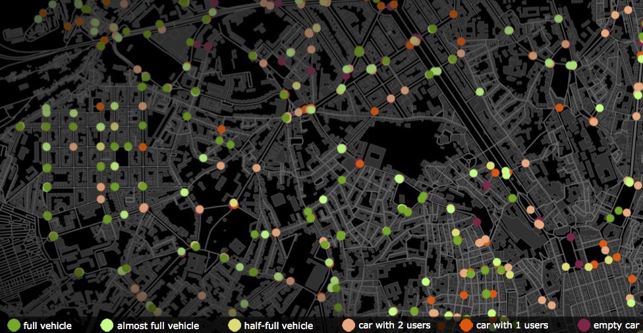Click orange dot beside the central square building
Image resolution: width=643 pixels, height=333 pixels.
[x=360, y=163]
